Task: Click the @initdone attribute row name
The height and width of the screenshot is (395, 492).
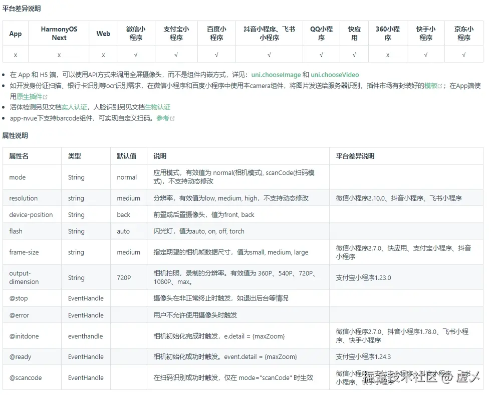Action: 24,336
